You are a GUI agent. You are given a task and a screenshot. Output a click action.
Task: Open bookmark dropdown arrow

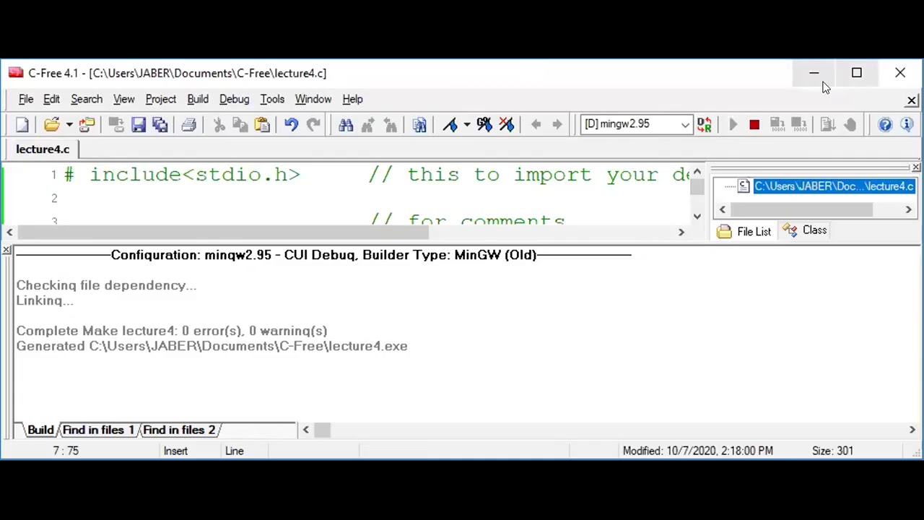467,125
